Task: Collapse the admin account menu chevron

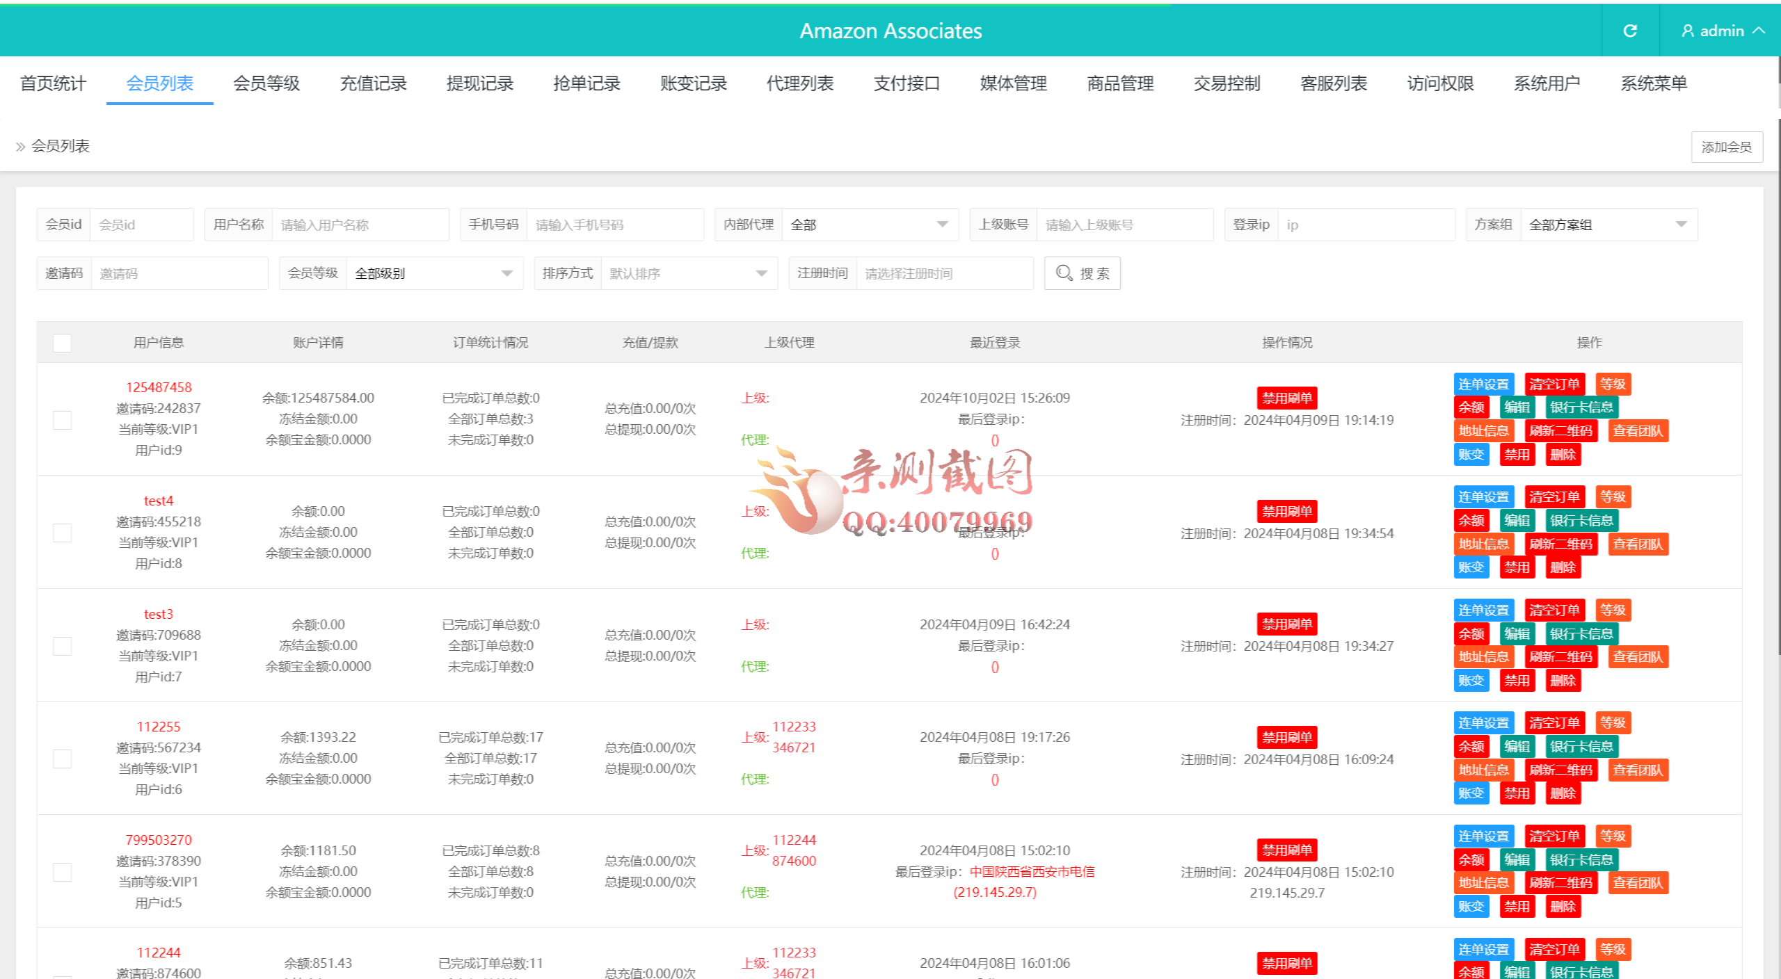Action: coord(1760,31)
